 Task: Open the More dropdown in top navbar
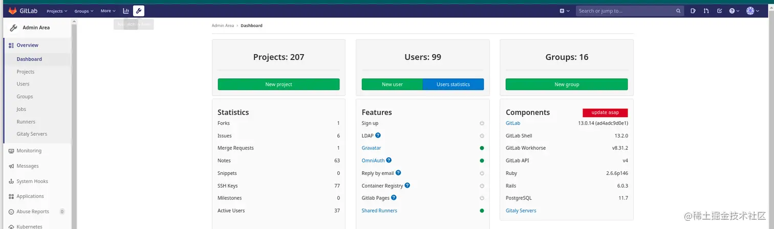click(x=108, y=11)
